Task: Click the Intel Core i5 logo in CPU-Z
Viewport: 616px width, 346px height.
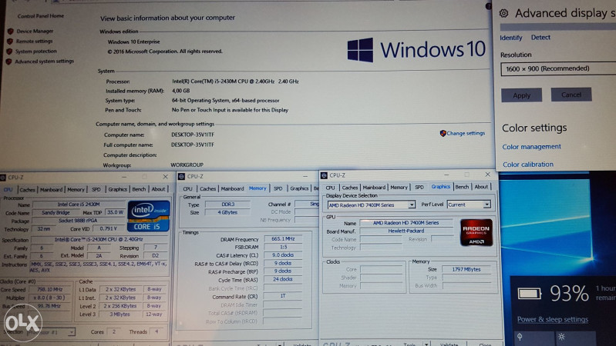Action: [149, 216]
